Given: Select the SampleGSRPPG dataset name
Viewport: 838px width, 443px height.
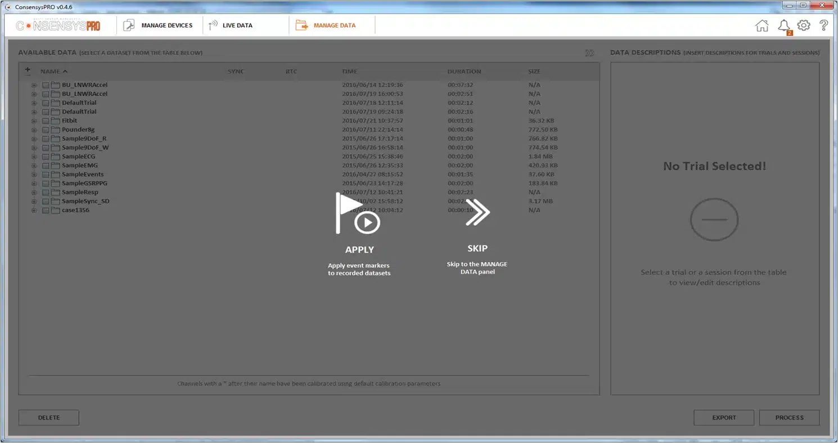Looking at the screenshot, I should coord(84,183).
